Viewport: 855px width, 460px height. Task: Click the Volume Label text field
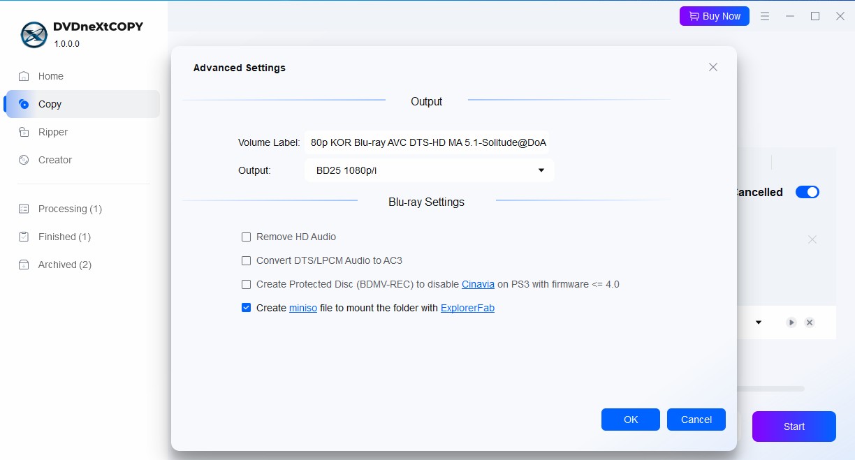pos(427,142)
